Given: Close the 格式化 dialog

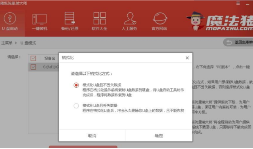Looking at the screenshot, I should tap(187, 58).
